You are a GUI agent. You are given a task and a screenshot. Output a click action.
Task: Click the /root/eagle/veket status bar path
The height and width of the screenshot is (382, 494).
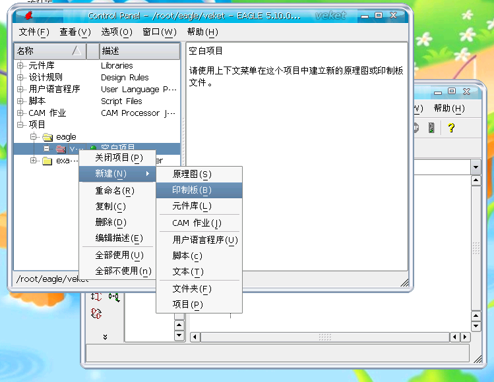(52, 279)
